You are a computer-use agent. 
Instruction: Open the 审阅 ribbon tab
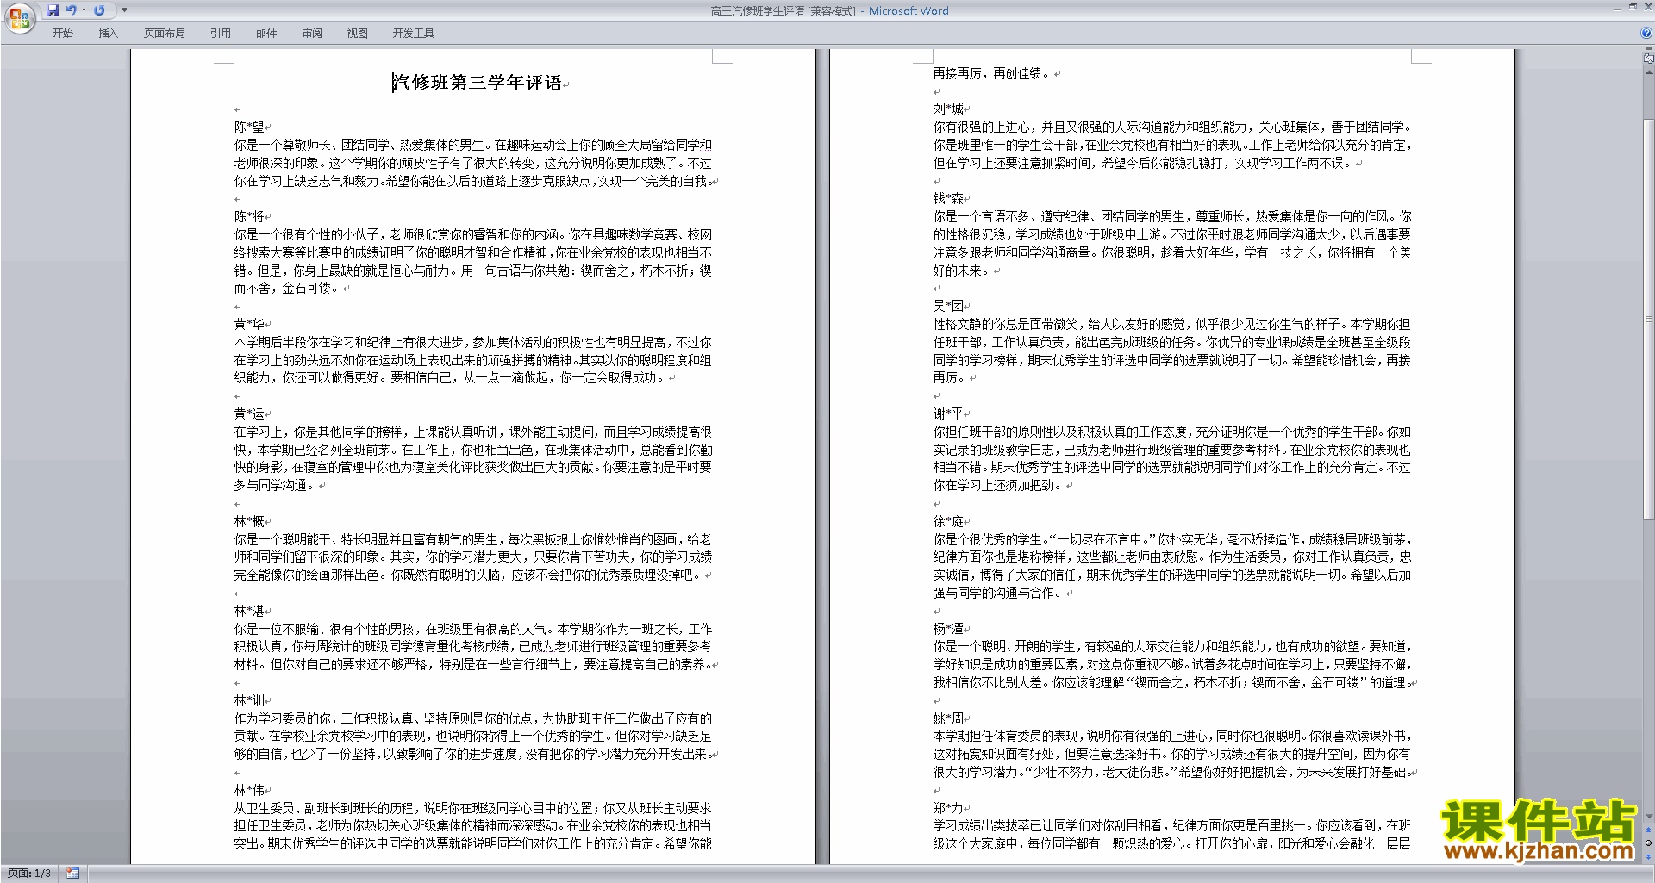[312, 34]
